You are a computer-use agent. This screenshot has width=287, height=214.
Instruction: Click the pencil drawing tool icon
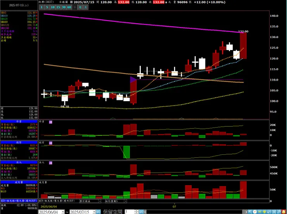tap(279, 212)
